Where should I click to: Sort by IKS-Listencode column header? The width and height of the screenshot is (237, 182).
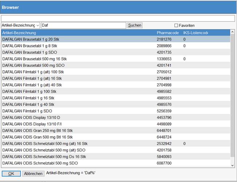coord(196,33)
